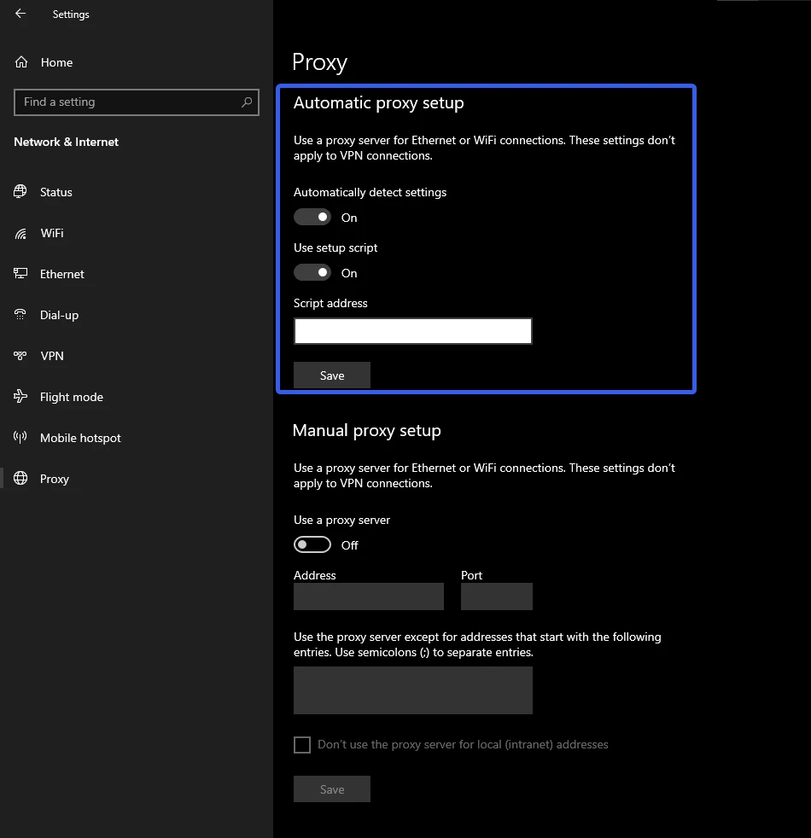This screenshot has width=811, height=838.
Task: Click the search magnifier icon
Action: [247, 102]
